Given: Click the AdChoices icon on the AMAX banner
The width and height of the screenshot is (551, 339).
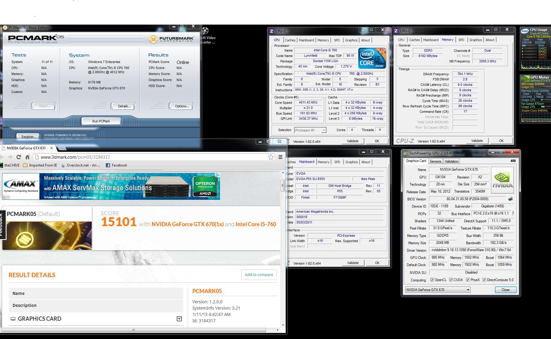Looking at the screenshot, I should [218, 175].
